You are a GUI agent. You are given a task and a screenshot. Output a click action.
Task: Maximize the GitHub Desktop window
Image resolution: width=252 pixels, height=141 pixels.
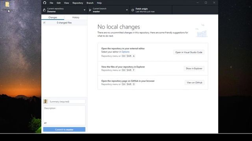[x=206, y=3]
